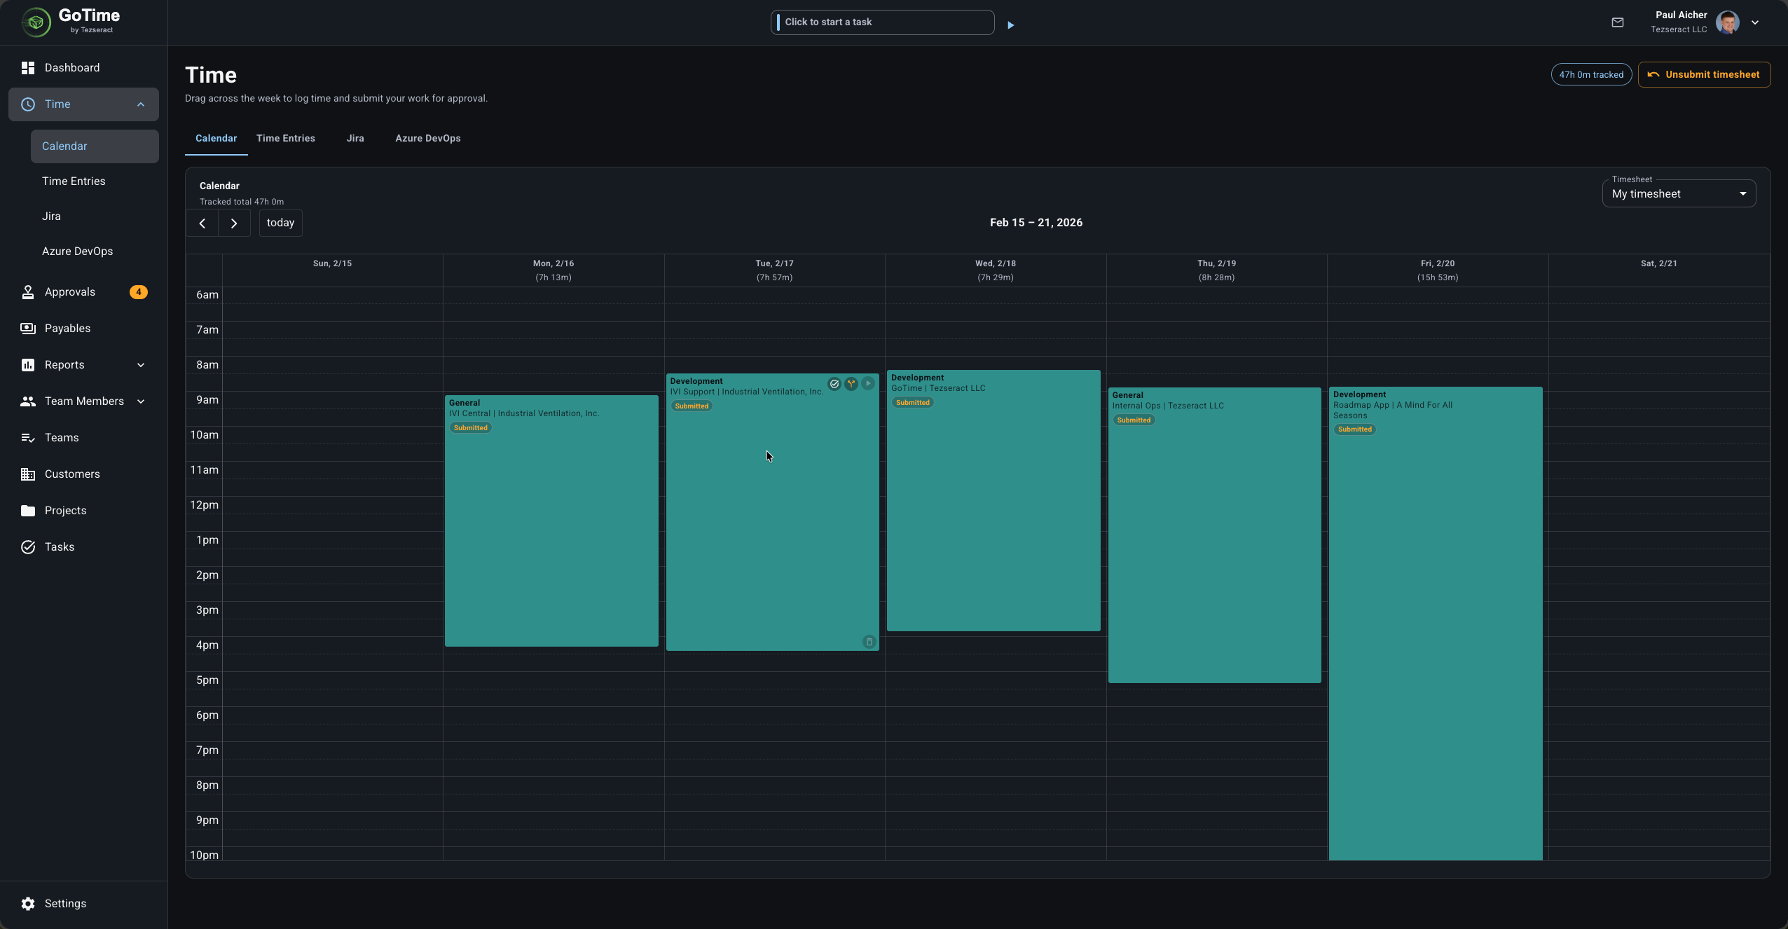Open the mail inbox icon
Image resolution: width=1788 pixels, height=929 pixels.
pos(1617,22)
